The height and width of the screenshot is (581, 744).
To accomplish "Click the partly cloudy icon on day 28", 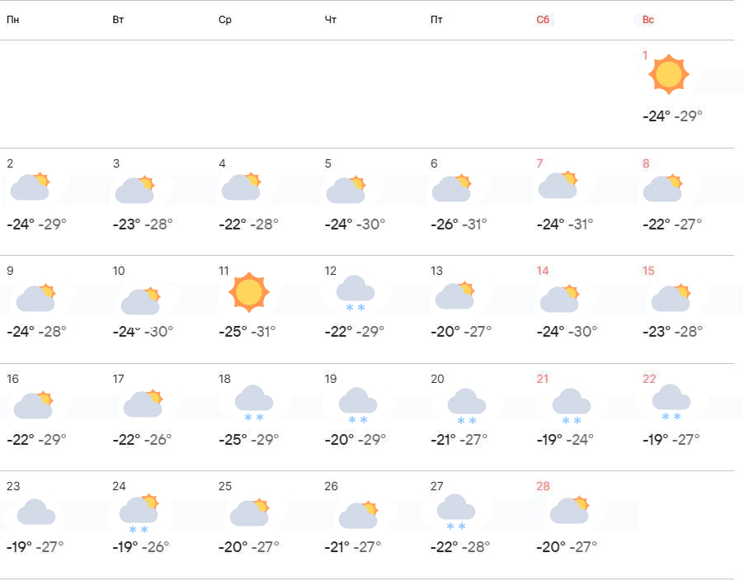I will (x=569, y=510).
